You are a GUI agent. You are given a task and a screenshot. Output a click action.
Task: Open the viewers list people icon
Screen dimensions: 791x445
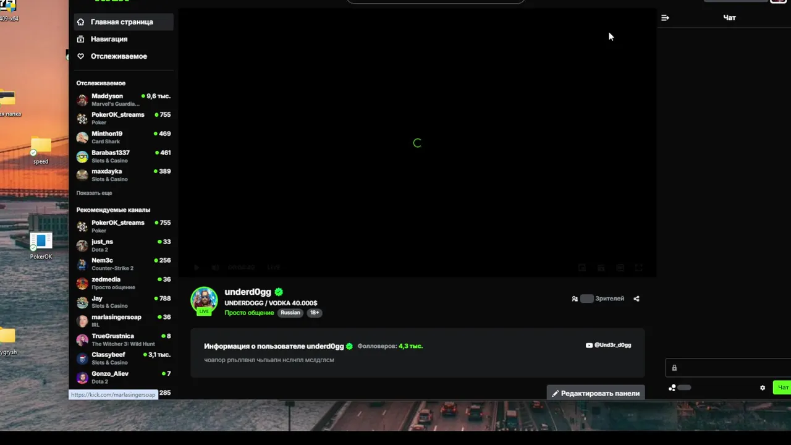click(x=575, y=299)
